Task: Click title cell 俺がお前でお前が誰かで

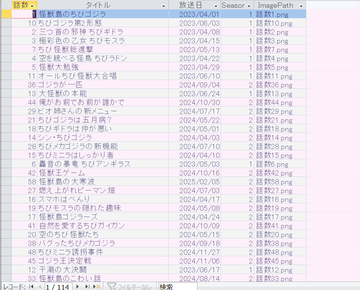Action: [x=103, y=102]
